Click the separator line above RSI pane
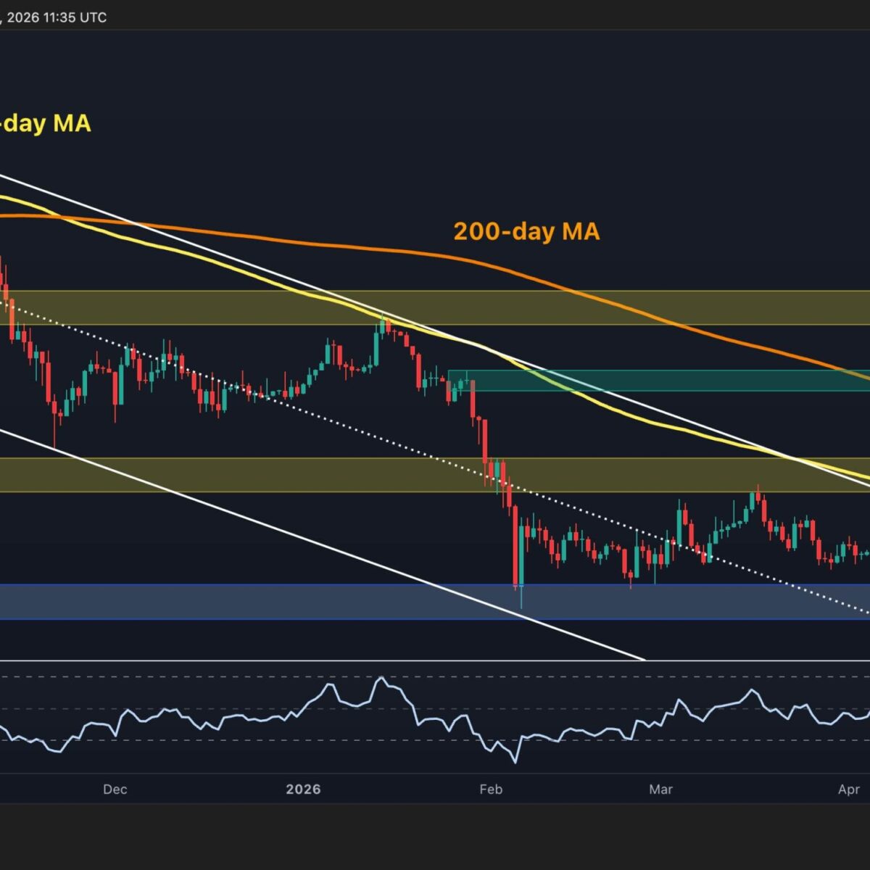Image resolution: width=870 pixels, height=870 pixels. click(435, 660)
